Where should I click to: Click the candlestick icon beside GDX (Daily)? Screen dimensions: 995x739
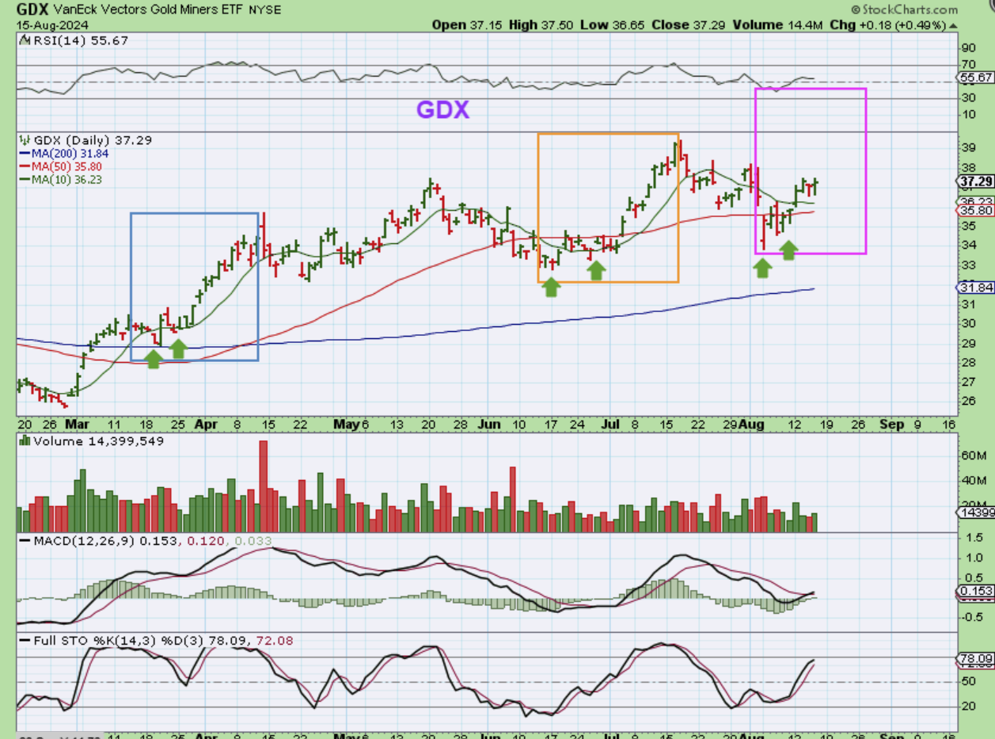click(25, 140)
